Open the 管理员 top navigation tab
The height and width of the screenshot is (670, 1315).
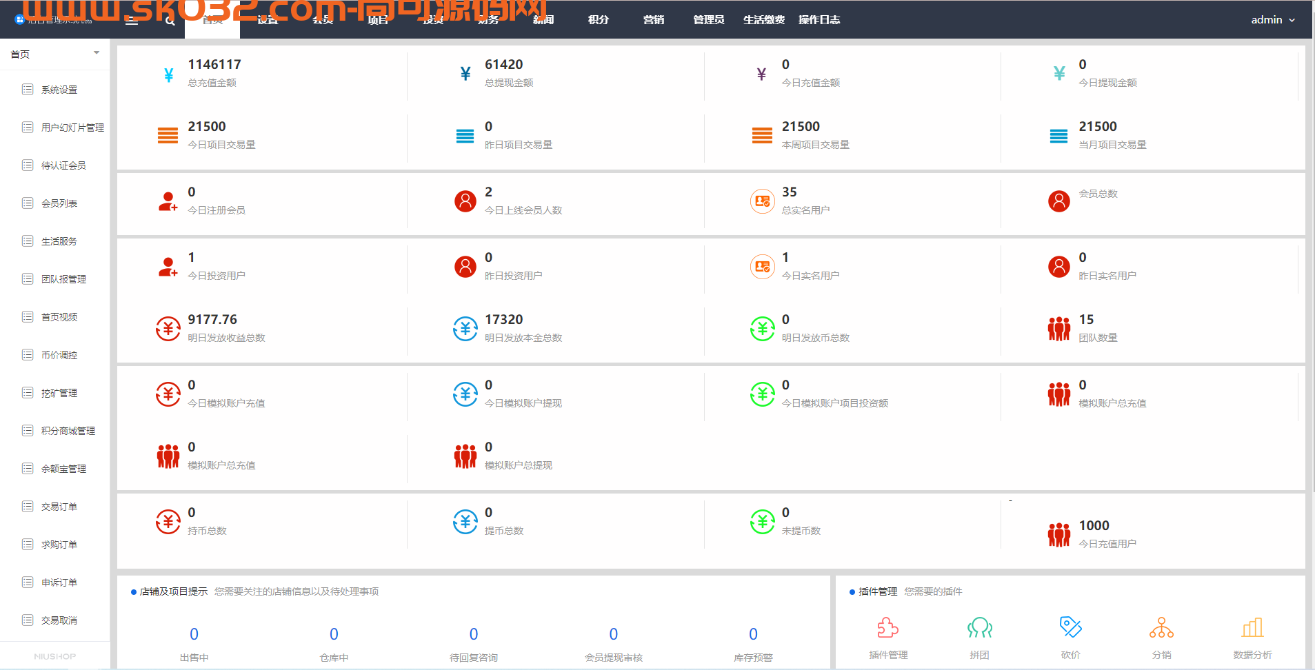click(x=709, y=20)
